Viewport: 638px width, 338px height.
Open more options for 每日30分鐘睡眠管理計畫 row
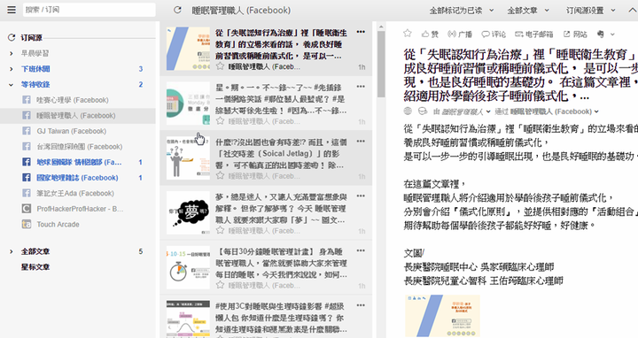click(361, 251)
